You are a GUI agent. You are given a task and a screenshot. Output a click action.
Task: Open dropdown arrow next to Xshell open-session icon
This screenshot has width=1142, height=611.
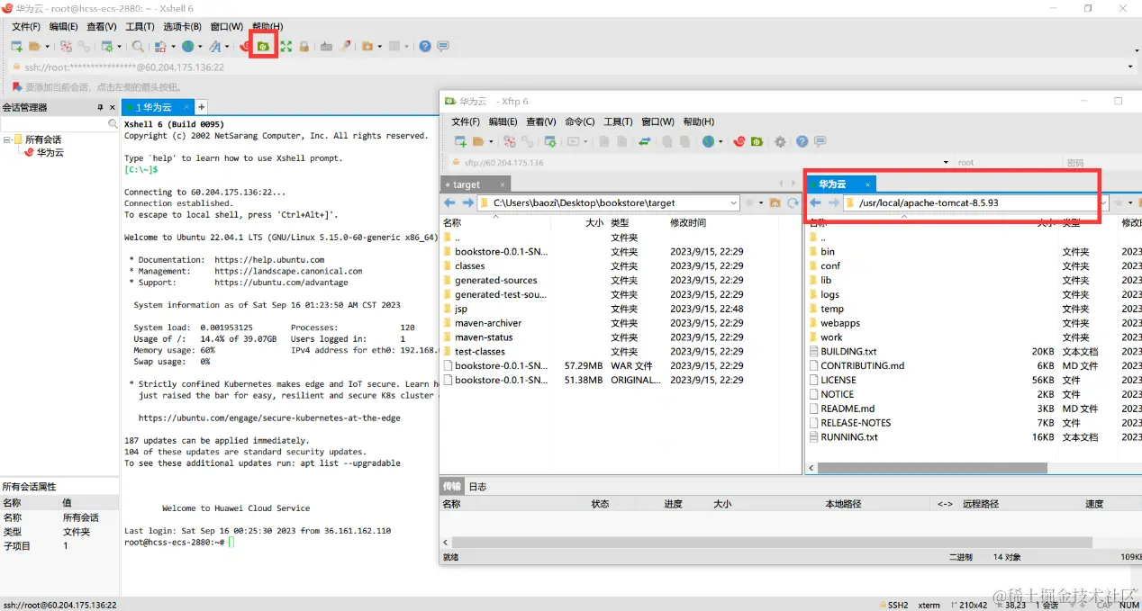[46, 46]
